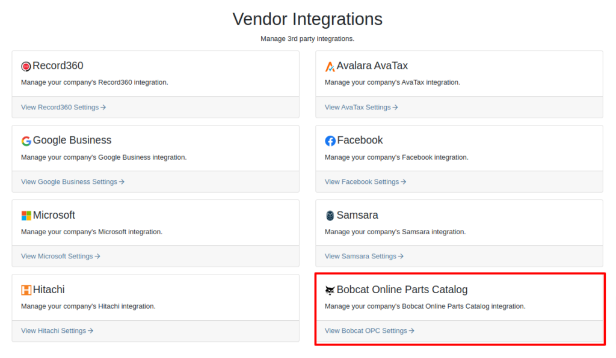Click the Hitachi logo icon
The width and height of the screenshot is (616, 358).
click(26, 290)
